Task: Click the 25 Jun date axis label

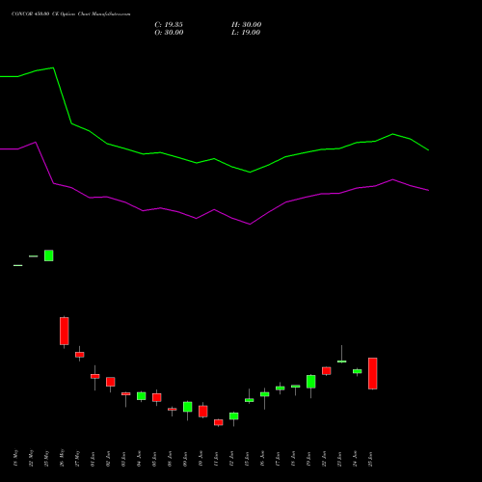Action: tap(370, 459)
